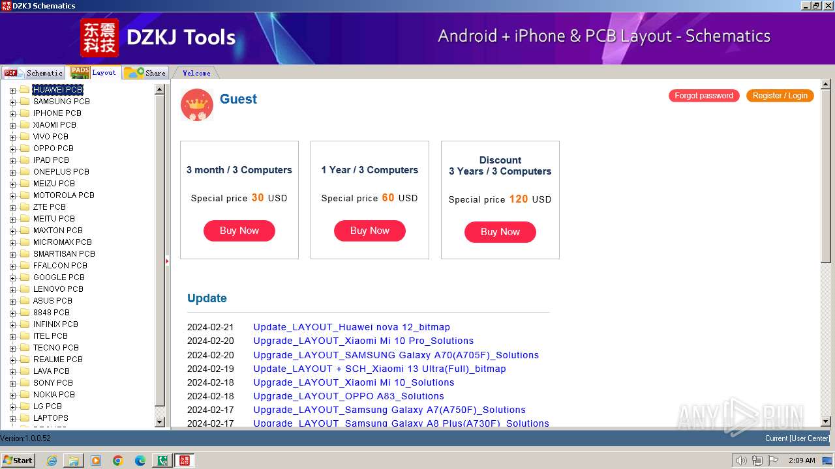
Task: Open Xiaomi 13 Ultra(Full) bitmap link
Action: pos(380,369)
